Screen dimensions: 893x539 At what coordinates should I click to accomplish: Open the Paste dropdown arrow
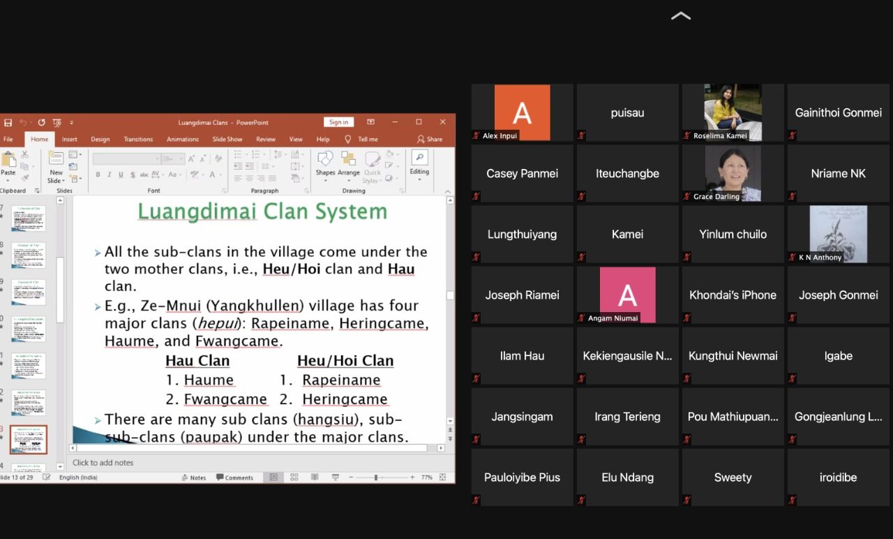tap(8, 180)
